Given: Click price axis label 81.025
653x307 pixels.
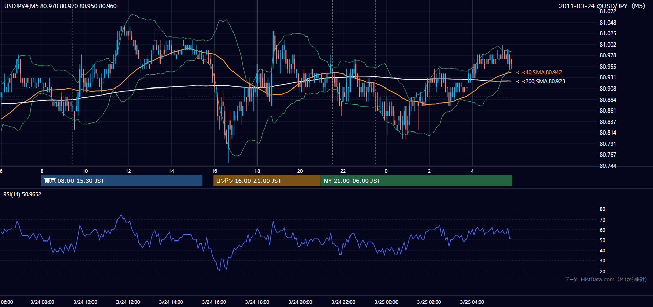Looking at the screenshot, I should point(607,33).
